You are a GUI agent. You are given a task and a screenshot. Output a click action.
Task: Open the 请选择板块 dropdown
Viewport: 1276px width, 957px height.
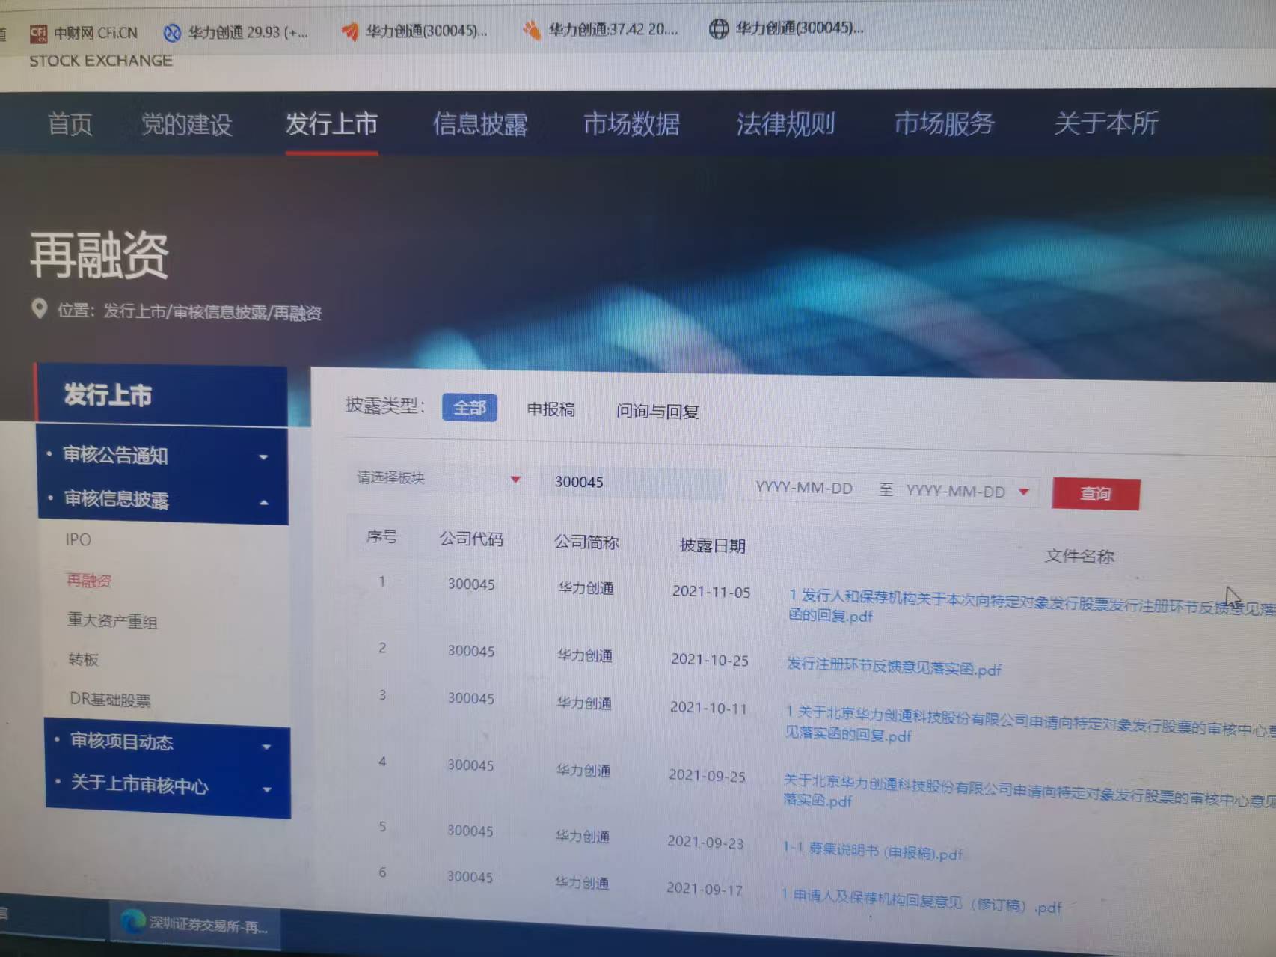coord(438,478)
